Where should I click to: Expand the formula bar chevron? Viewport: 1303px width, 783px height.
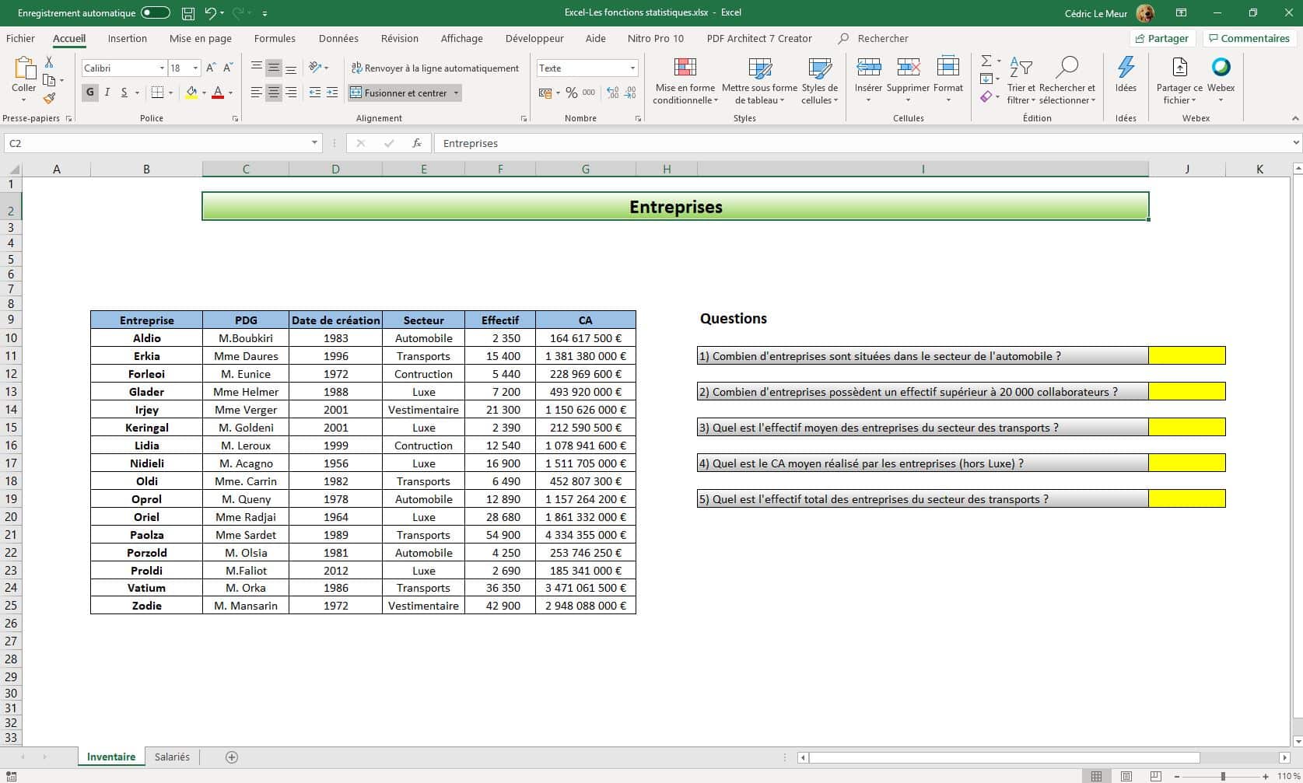pos(1295,143)
